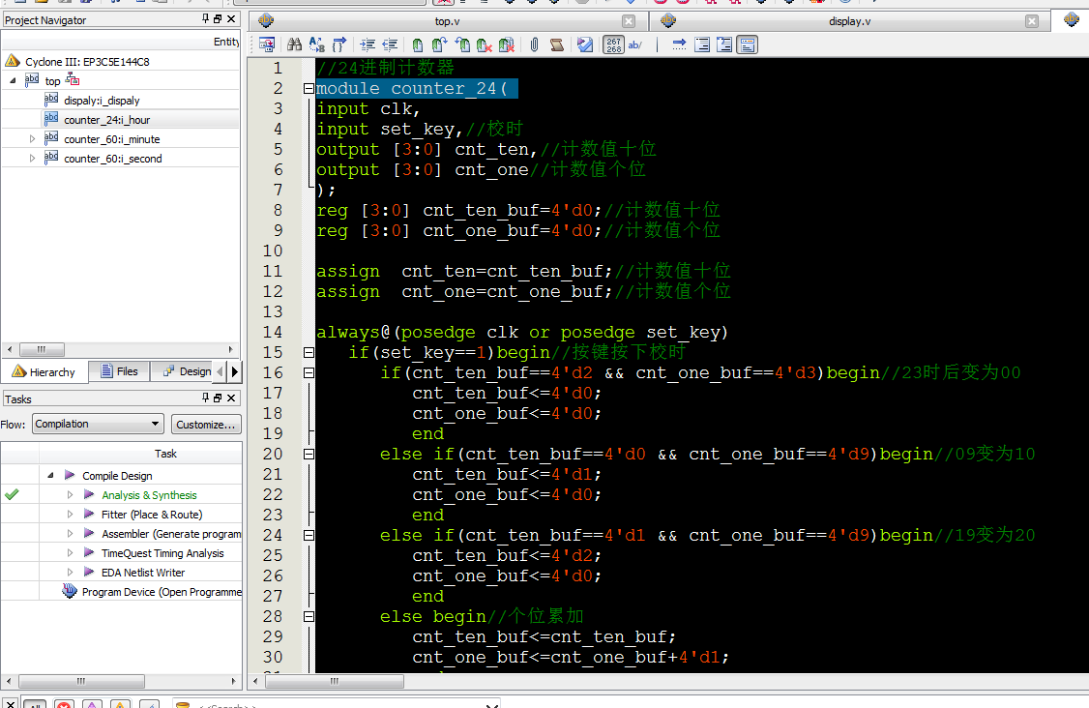This screenshot has height=708, width=1089.
Task: Collapse the module code fold at line 2
Action: point(309,88)
